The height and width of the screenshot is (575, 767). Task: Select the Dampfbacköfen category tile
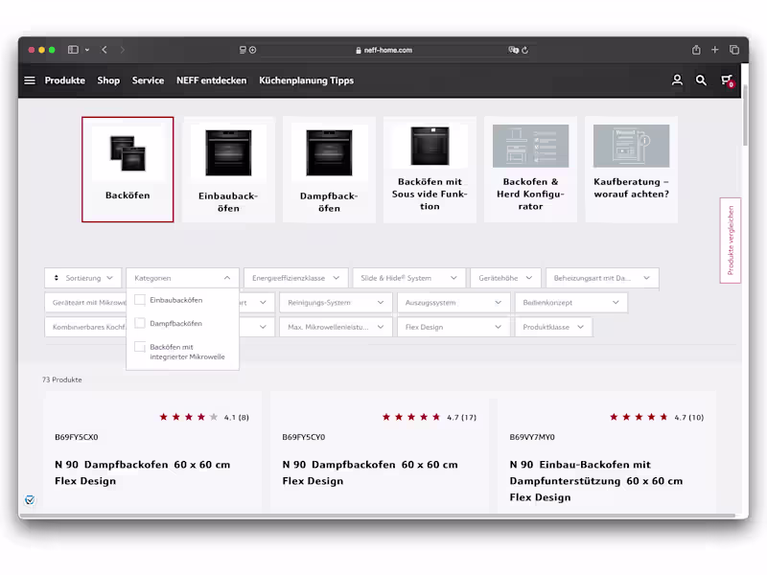click(329, 170)
